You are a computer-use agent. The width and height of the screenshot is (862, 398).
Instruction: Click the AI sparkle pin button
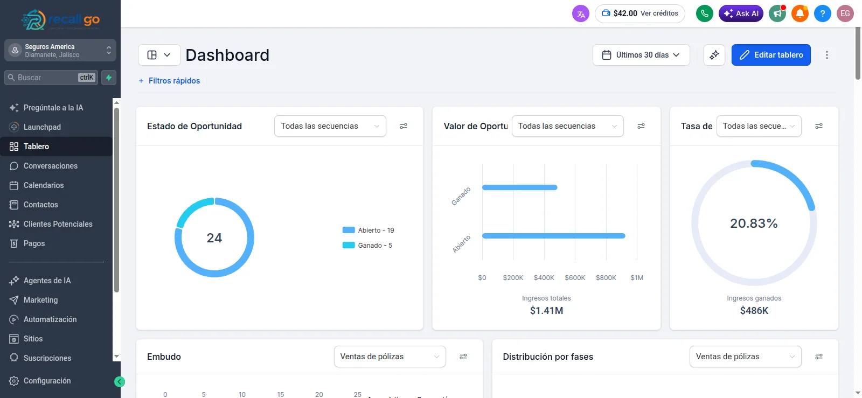pos(714,55)
